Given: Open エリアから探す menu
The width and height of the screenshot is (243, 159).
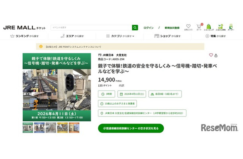Looking at the screenshot, I should (72, 36).
